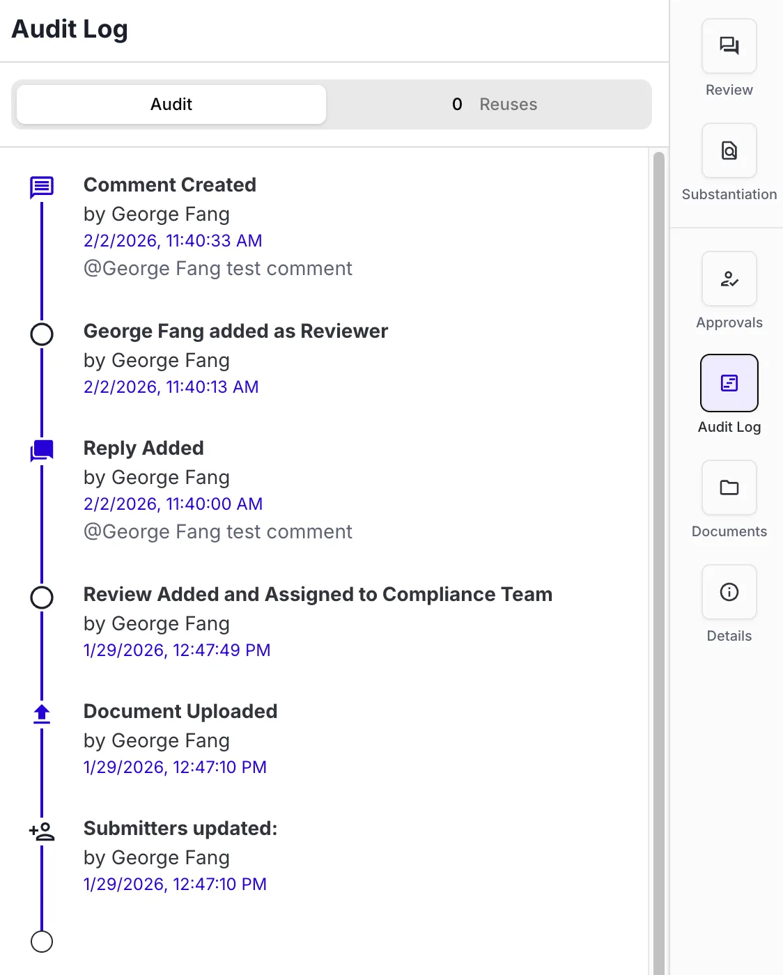Open the Approvals panel icon

pyautogui.click(x=729, y=279)
